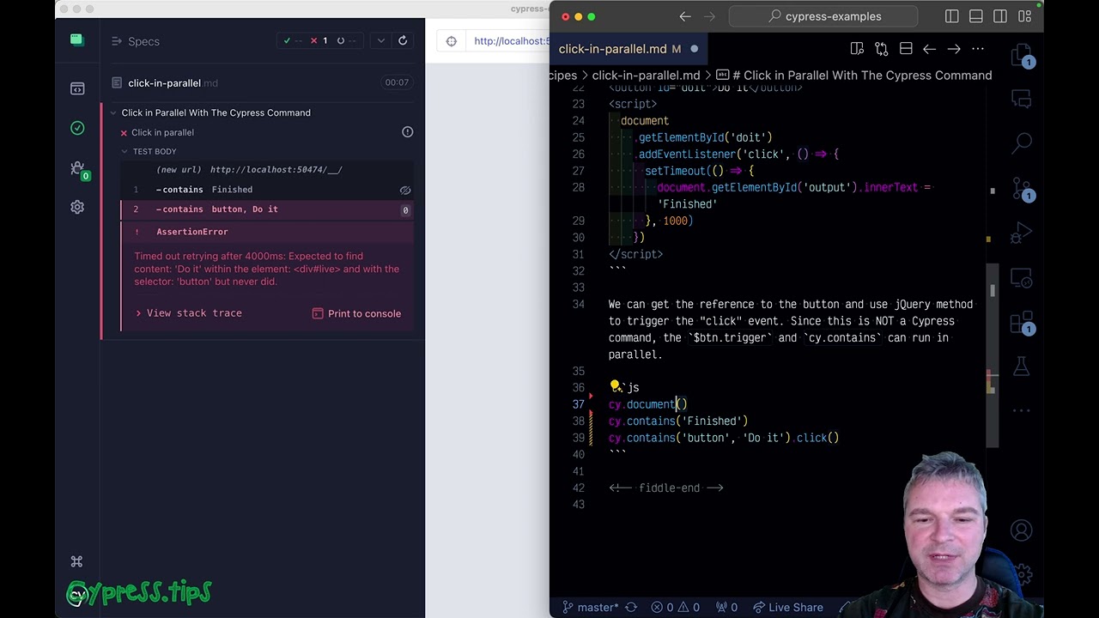This screenshot has height=618, width=1099.
Task: Click the editor toolbar back arrow next to split editor
Action: click(x=929, y=49)
